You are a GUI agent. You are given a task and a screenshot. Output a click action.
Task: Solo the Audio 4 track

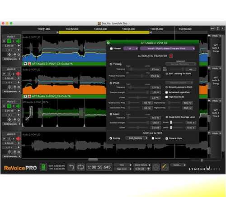9,139
